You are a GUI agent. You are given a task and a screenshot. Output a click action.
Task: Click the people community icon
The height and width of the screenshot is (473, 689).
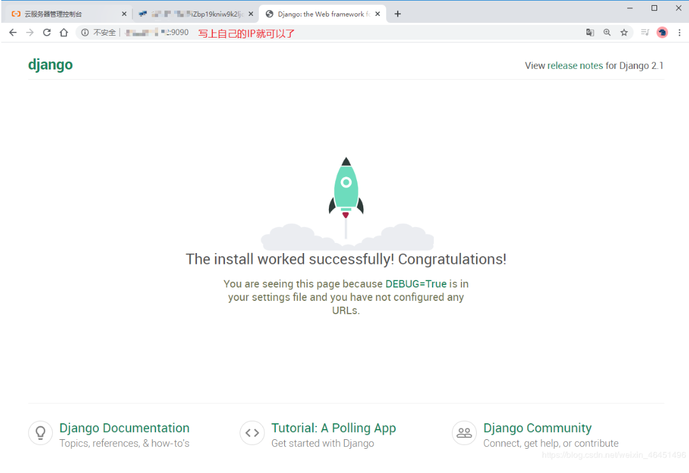tap(464, 433)
